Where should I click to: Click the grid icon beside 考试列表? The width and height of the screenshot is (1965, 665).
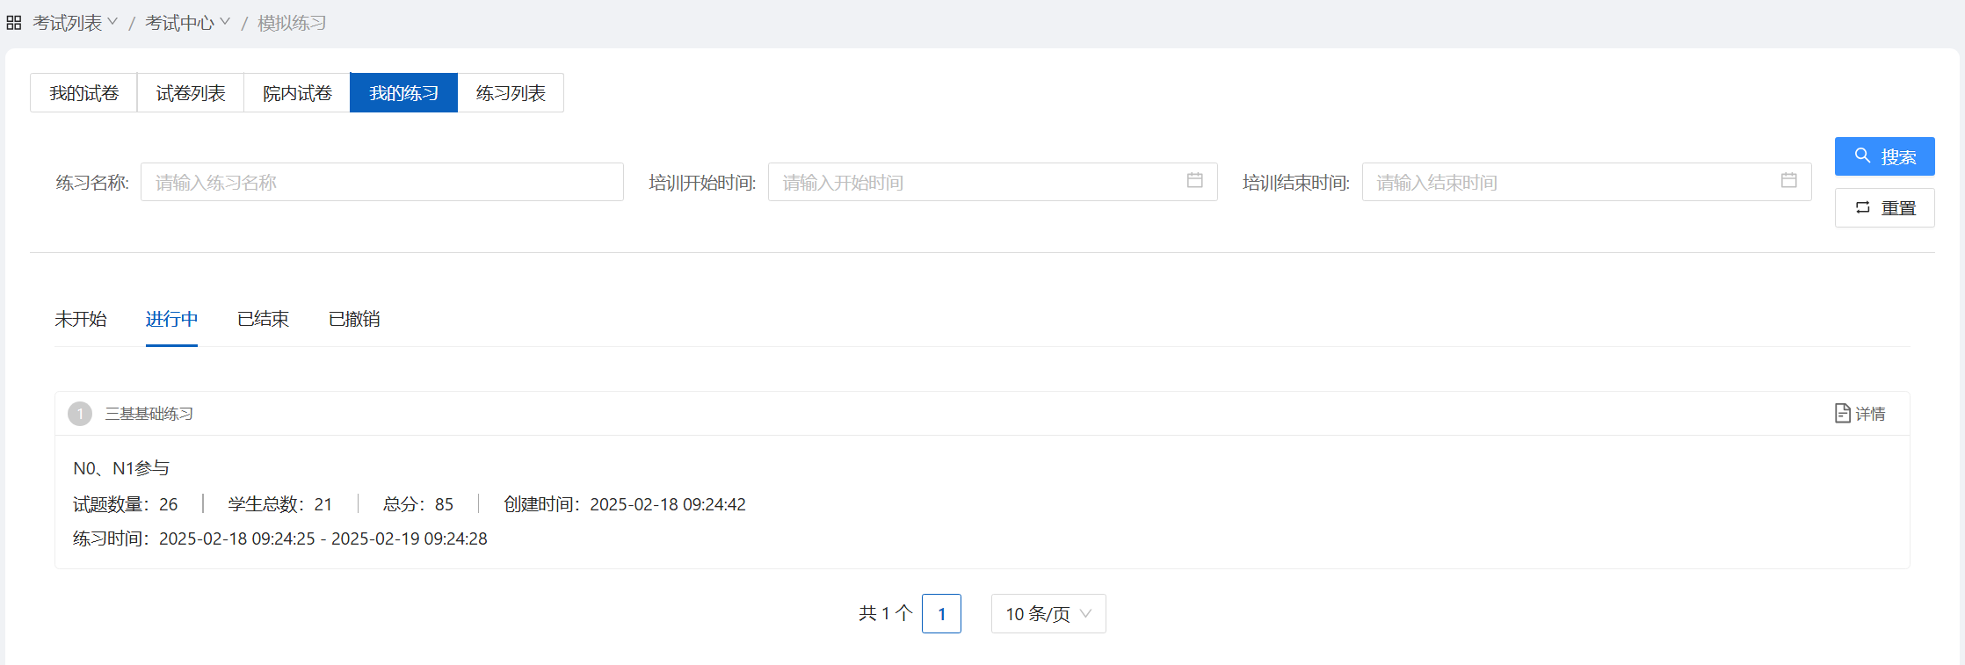coord(14,23)
